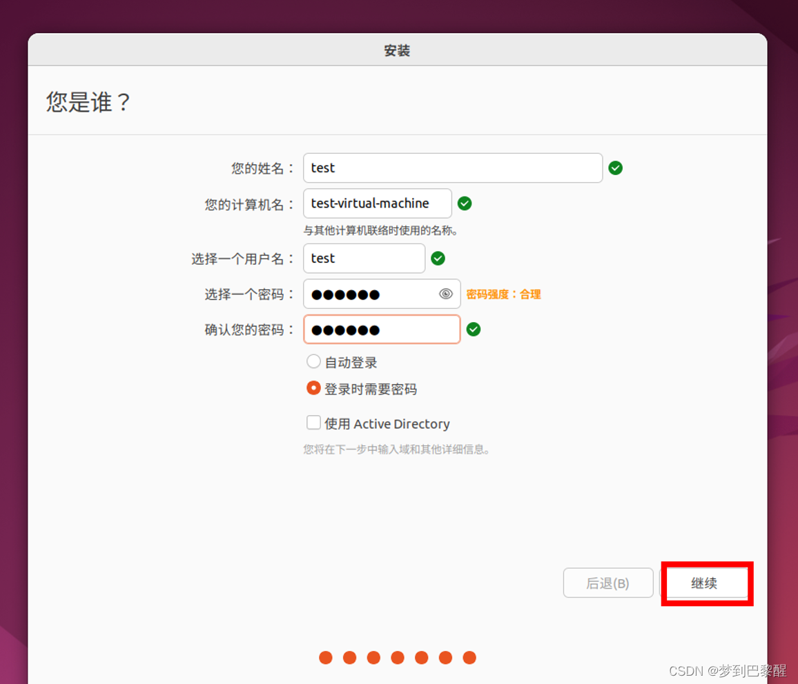Viewport: 798px width, 684px height.
Task: Click green checkmark next to name field
Action: click(x=615, y=168)
